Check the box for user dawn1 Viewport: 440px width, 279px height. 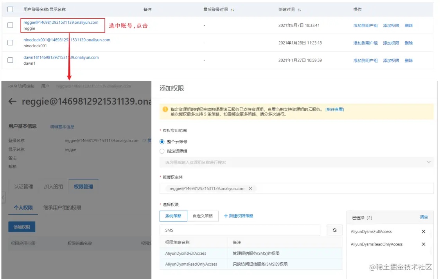10,60
